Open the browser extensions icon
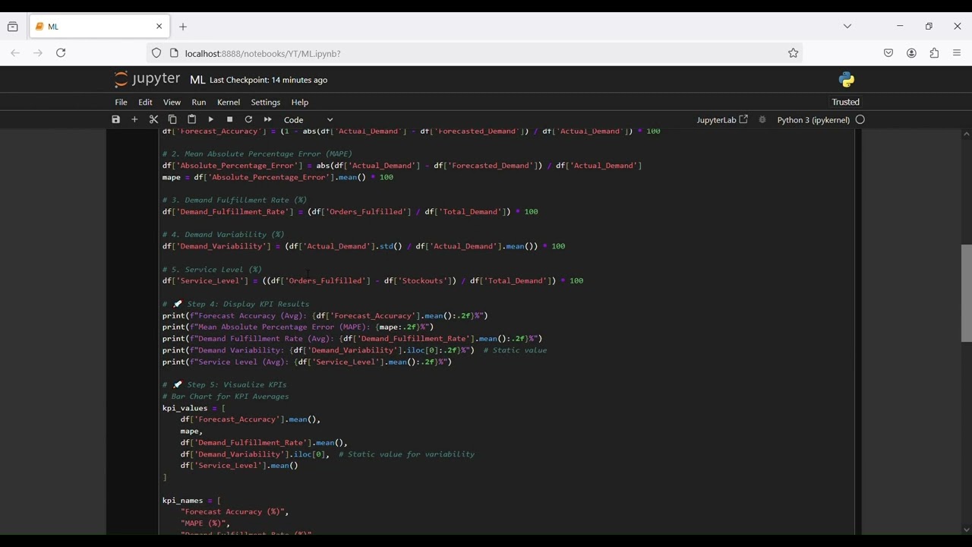The image size is (972, 547). pos(935,53)
